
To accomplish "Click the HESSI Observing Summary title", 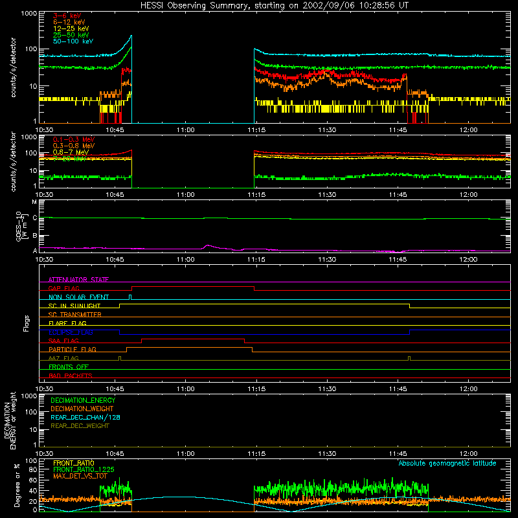I will [x=274, y=6].
